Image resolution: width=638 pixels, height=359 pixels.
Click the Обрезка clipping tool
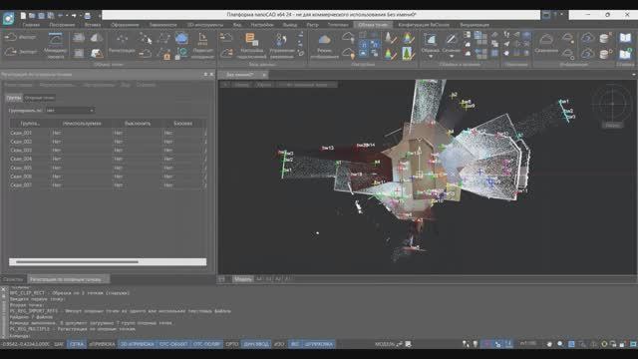[x=430, y=43]
